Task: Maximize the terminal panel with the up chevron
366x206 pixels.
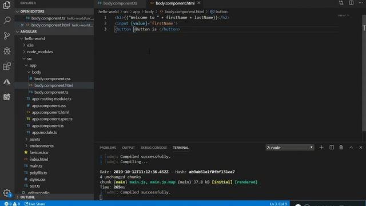Action: coord(351,148)
